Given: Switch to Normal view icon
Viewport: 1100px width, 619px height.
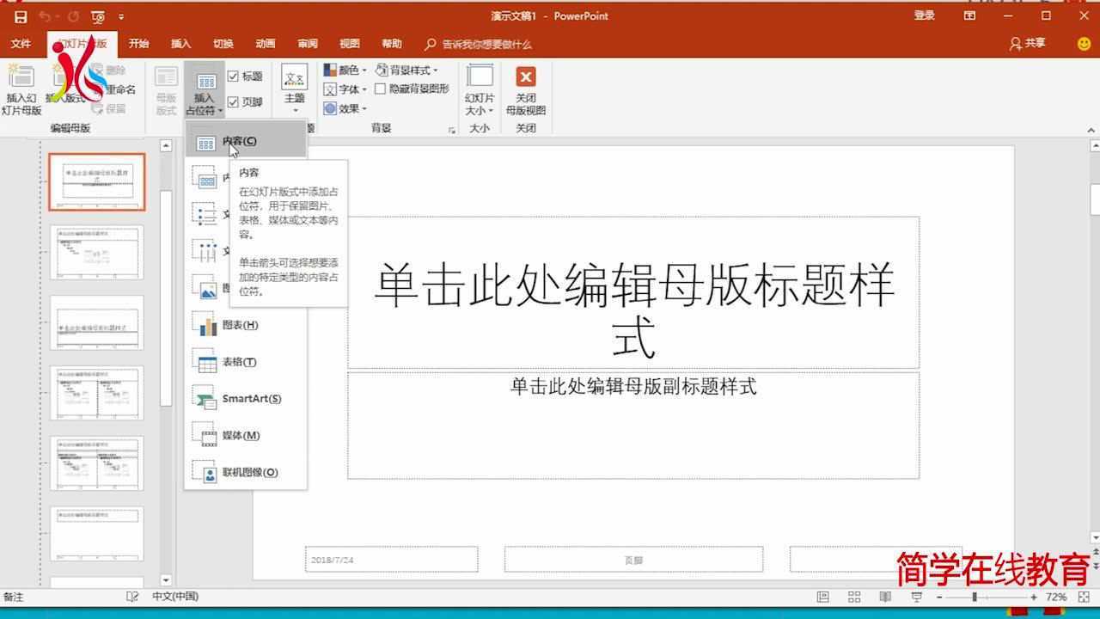Looking at the screenshot, I should pyautogui.click(x=822, y=597).
